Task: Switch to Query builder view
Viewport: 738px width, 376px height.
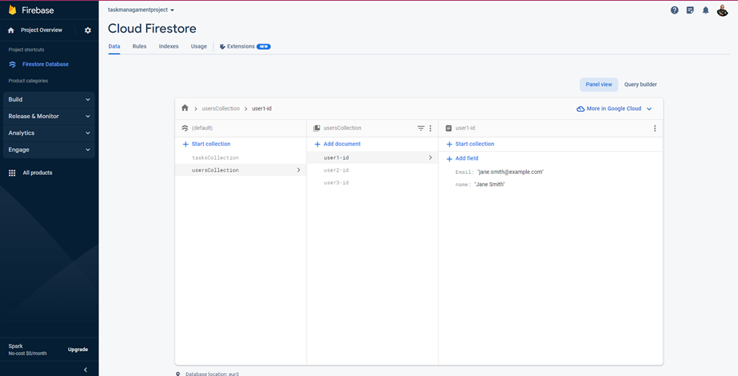Action: 640,85
